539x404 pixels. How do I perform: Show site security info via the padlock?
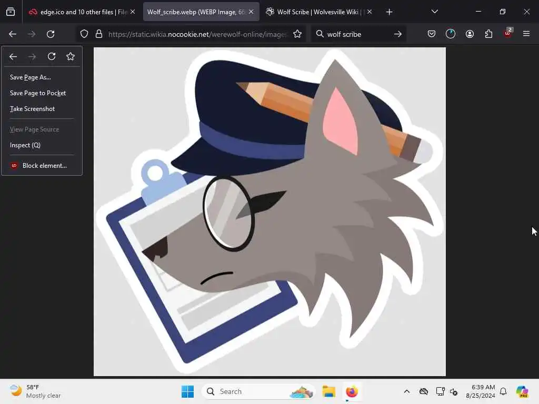(x=99, y=34)
